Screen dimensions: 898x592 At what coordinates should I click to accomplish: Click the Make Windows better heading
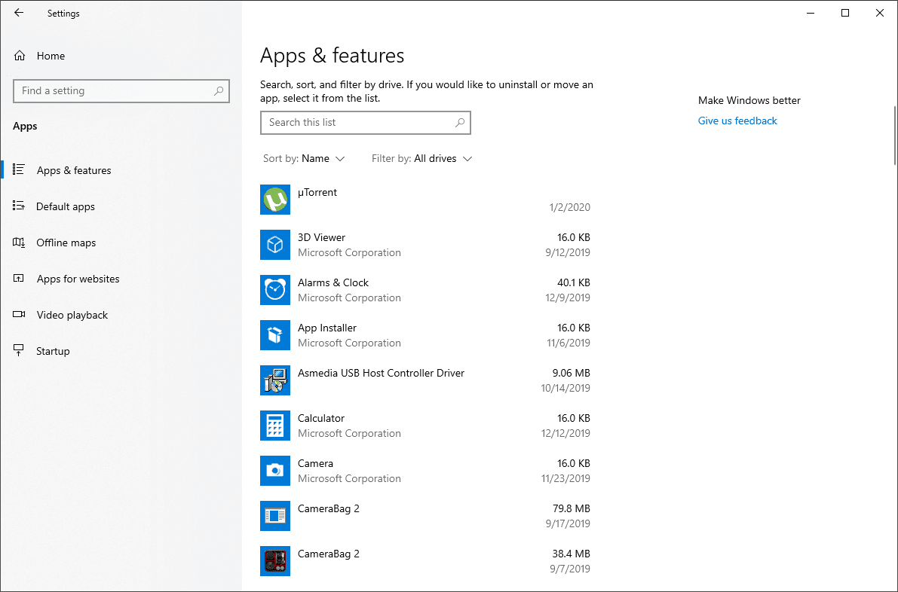749,100
